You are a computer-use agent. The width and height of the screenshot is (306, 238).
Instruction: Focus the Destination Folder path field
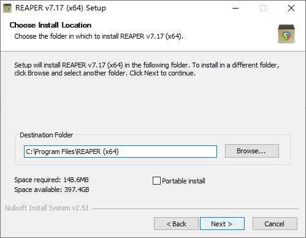120,152
